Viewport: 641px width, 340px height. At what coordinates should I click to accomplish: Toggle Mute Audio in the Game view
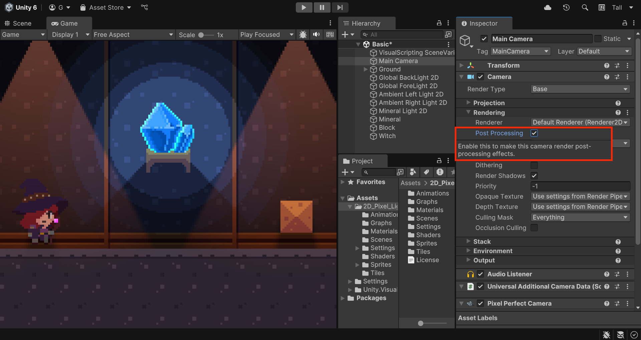(x=316, y=35)
